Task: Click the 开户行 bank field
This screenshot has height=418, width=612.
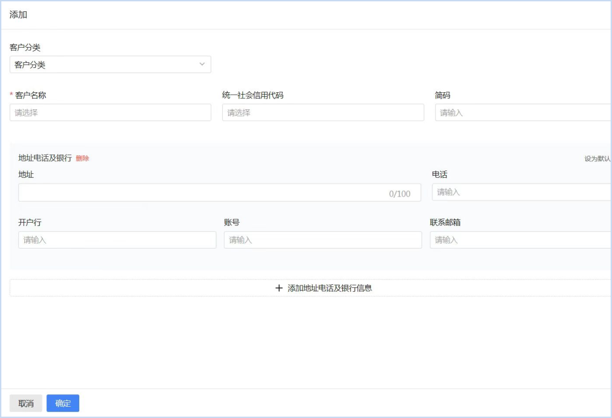Action: (117, 240)
